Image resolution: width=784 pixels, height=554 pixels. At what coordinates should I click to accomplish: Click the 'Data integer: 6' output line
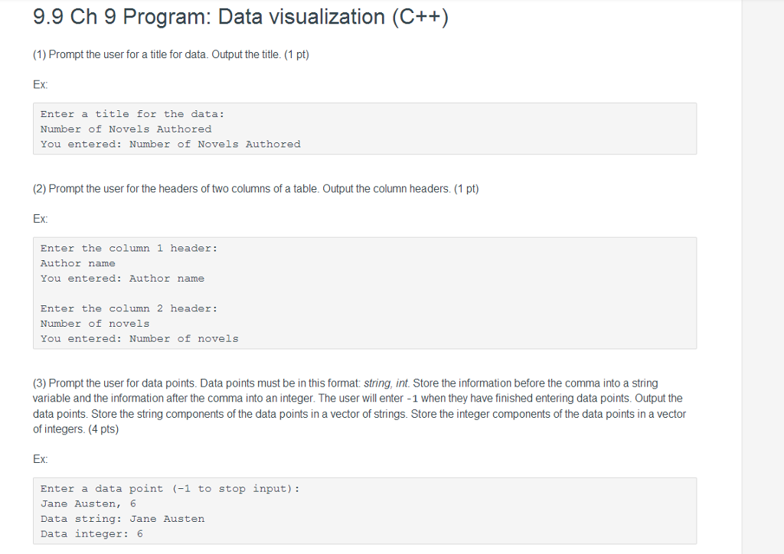[x=92, y=533]
